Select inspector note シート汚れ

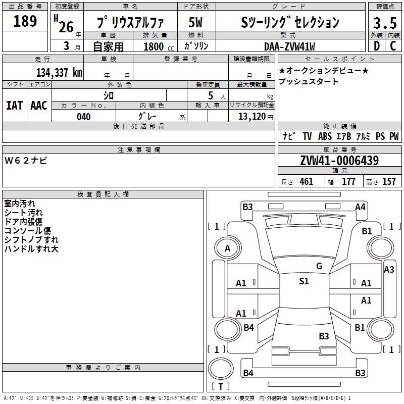23,213
